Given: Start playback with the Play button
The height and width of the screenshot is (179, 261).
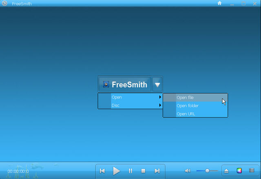Looking at the screenshot, I should point(117,171).
